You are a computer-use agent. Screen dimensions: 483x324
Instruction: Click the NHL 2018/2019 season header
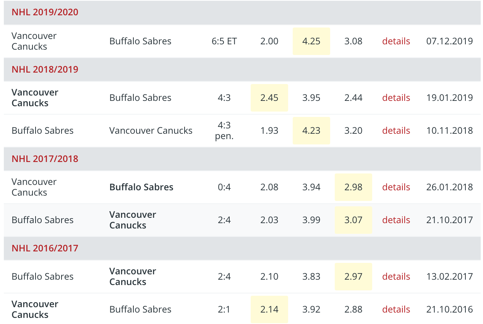click(x=45, y=70)
